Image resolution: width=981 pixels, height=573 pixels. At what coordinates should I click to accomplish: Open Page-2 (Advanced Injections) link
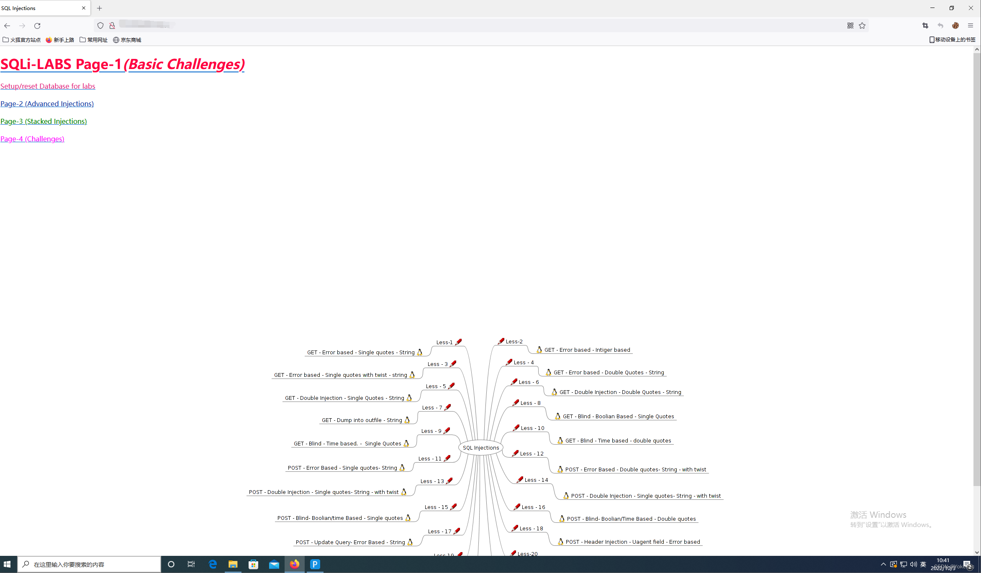[47, 104]
